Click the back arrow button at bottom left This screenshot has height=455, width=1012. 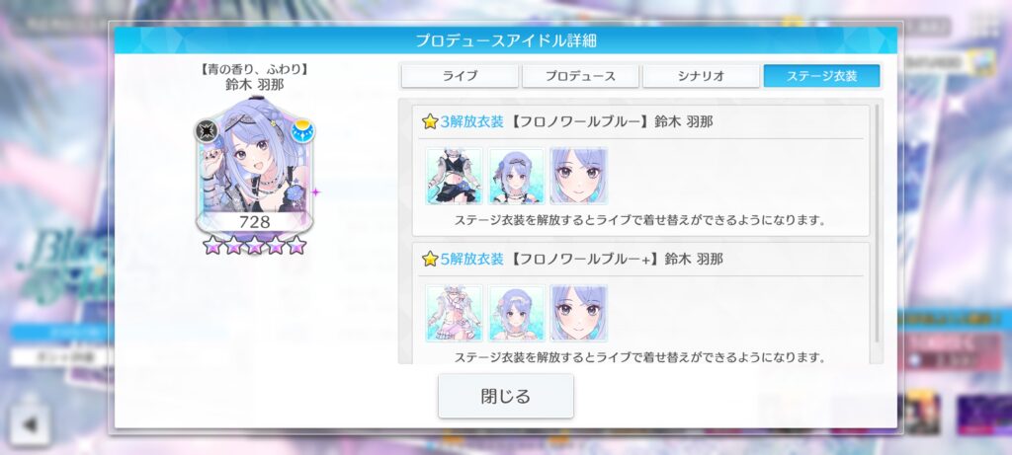click(29, 424)
